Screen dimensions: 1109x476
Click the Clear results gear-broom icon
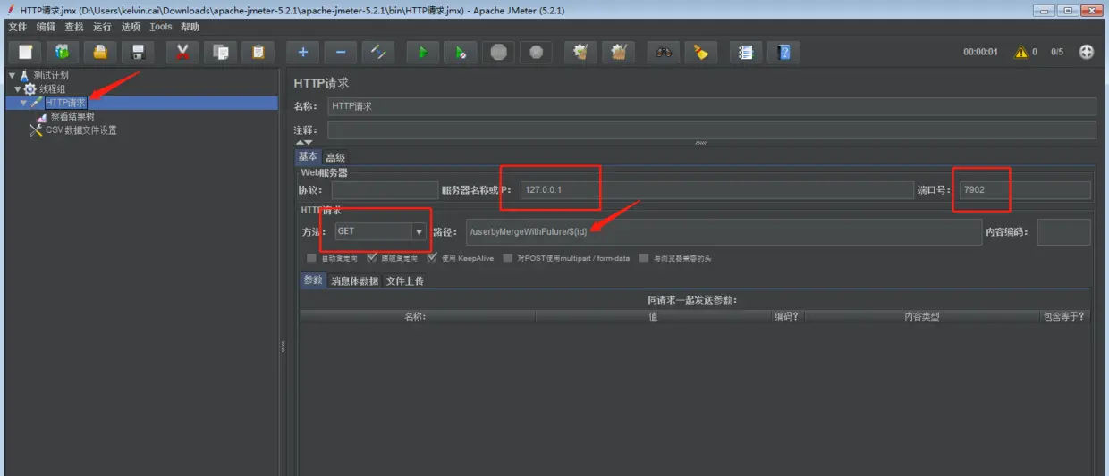[x=580, y=52]
